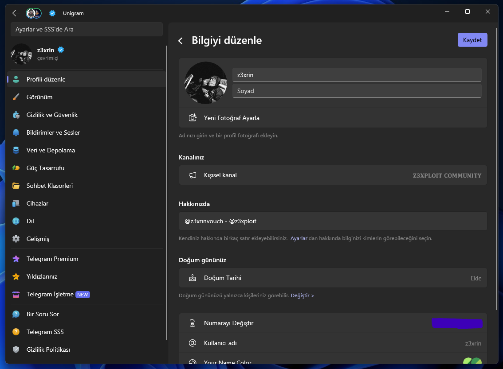This screenshot has width=503, height=369.
Task: Click the Veri ve Depolama database icon
Action: pos(16,150)
